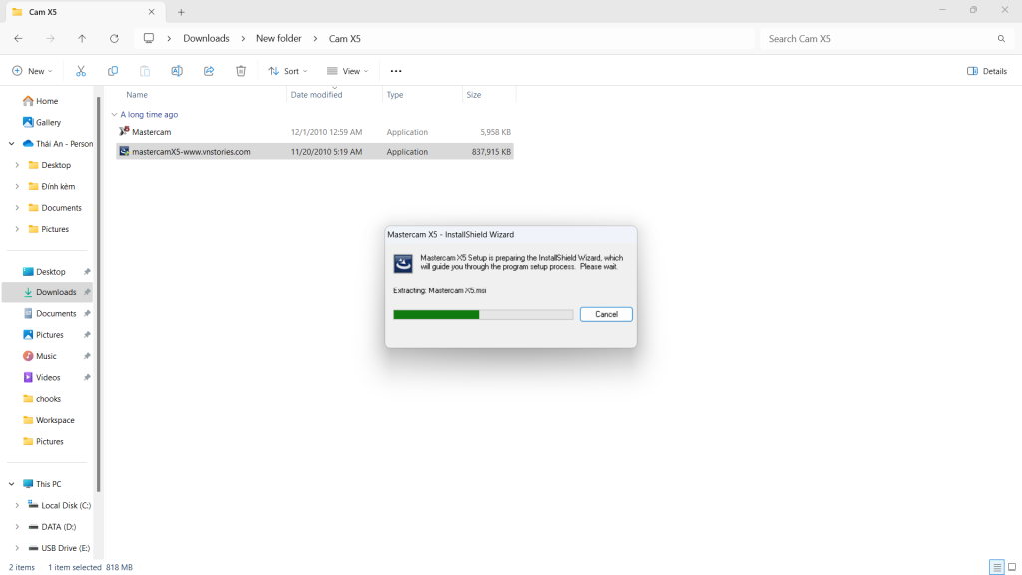Sort by Date modified column header

pos(316,95)
